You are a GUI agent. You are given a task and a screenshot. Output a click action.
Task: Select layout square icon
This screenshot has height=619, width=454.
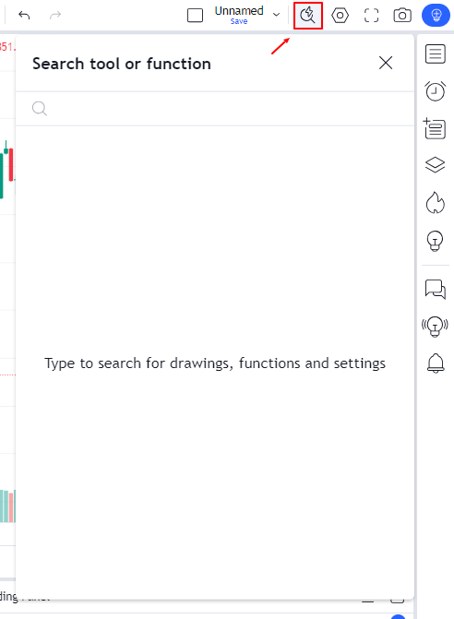coord(195,16)
